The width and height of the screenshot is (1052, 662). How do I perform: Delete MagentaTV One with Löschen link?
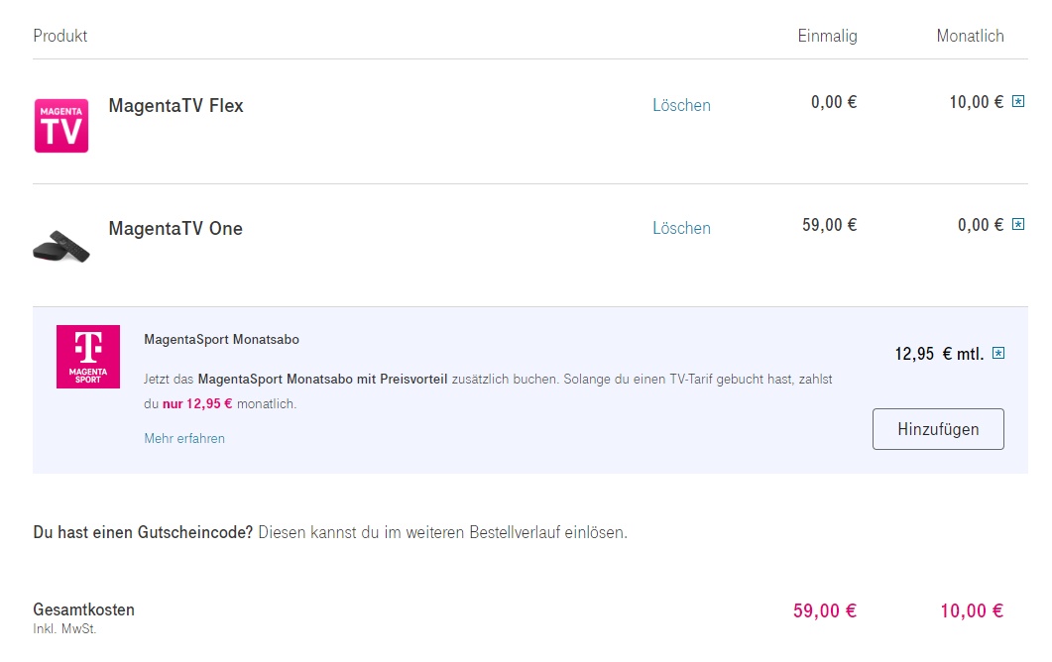(x=681, y=228)
